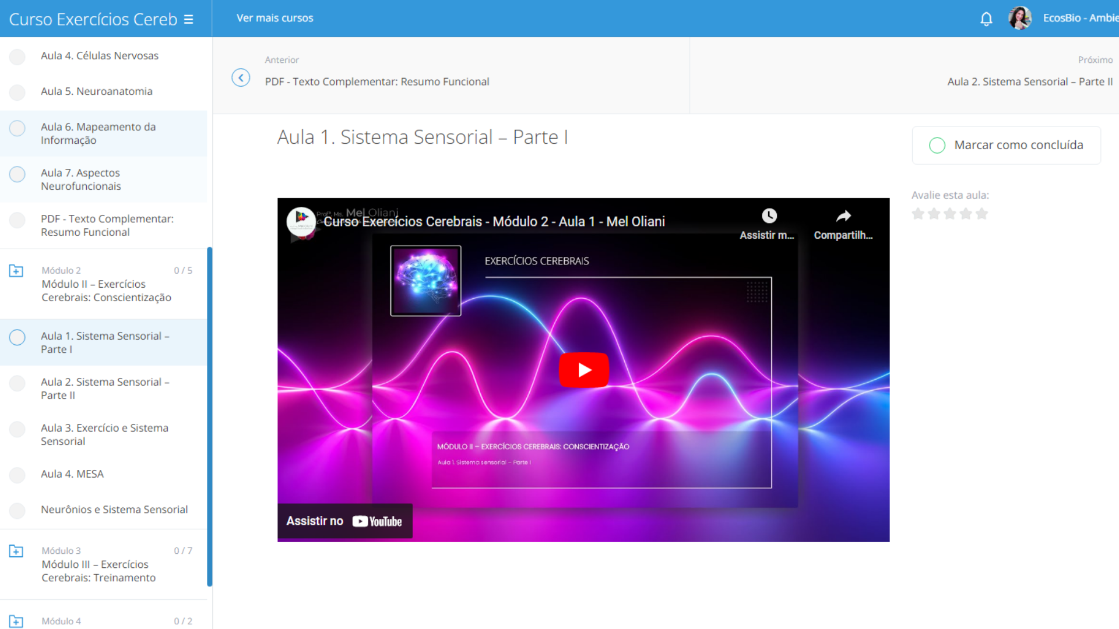This screenshot has height=629, width=1119.
Task: Open Neurônios e Sistema Sensorial item
Action: [114, 509]
